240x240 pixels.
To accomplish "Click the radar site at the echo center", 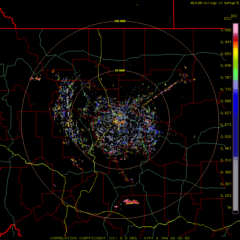I will pos(120,119).
